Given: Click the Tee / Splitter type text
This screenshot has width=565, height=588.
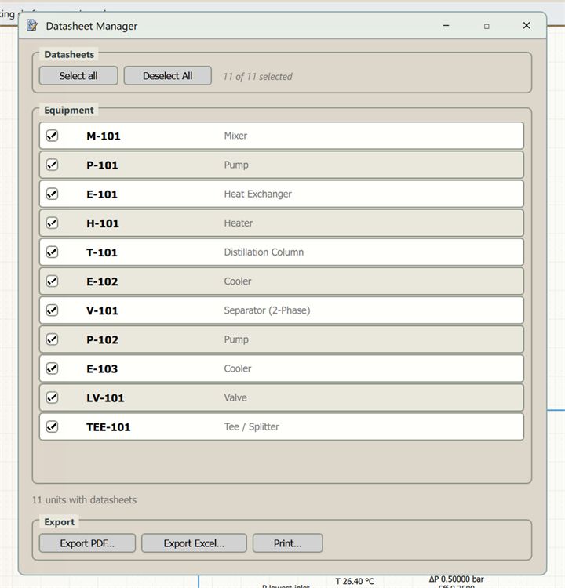Looking at the screenshot, I should pyautogui.click(x=252, y=426).
